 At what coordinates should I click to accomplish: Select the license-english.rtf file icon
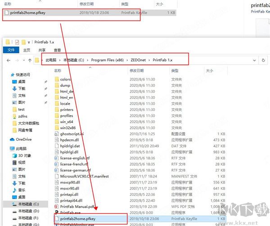(56, 158)
